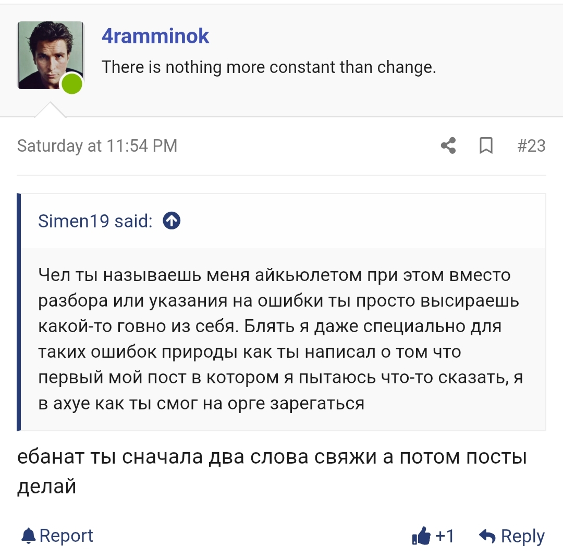Click the blue vertical quote border bar

pos(19,312)
